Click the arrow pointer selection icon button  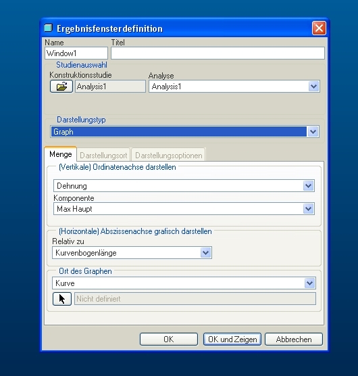(x=62, y=299)
